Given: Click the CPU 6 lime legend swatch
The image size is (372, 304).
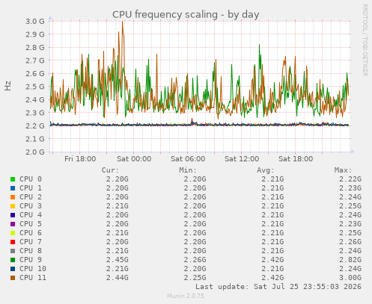Looking at the screenshot, I should click(13, 233).
